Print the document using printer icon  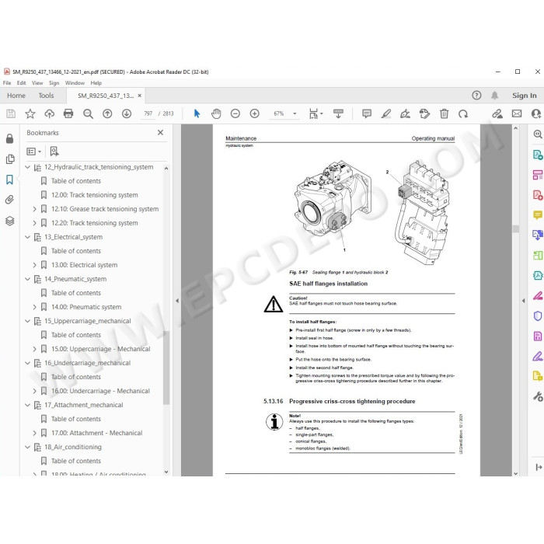[68, 113]
